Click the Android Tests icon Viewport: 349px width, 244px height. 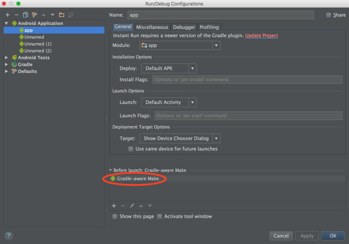14,57
